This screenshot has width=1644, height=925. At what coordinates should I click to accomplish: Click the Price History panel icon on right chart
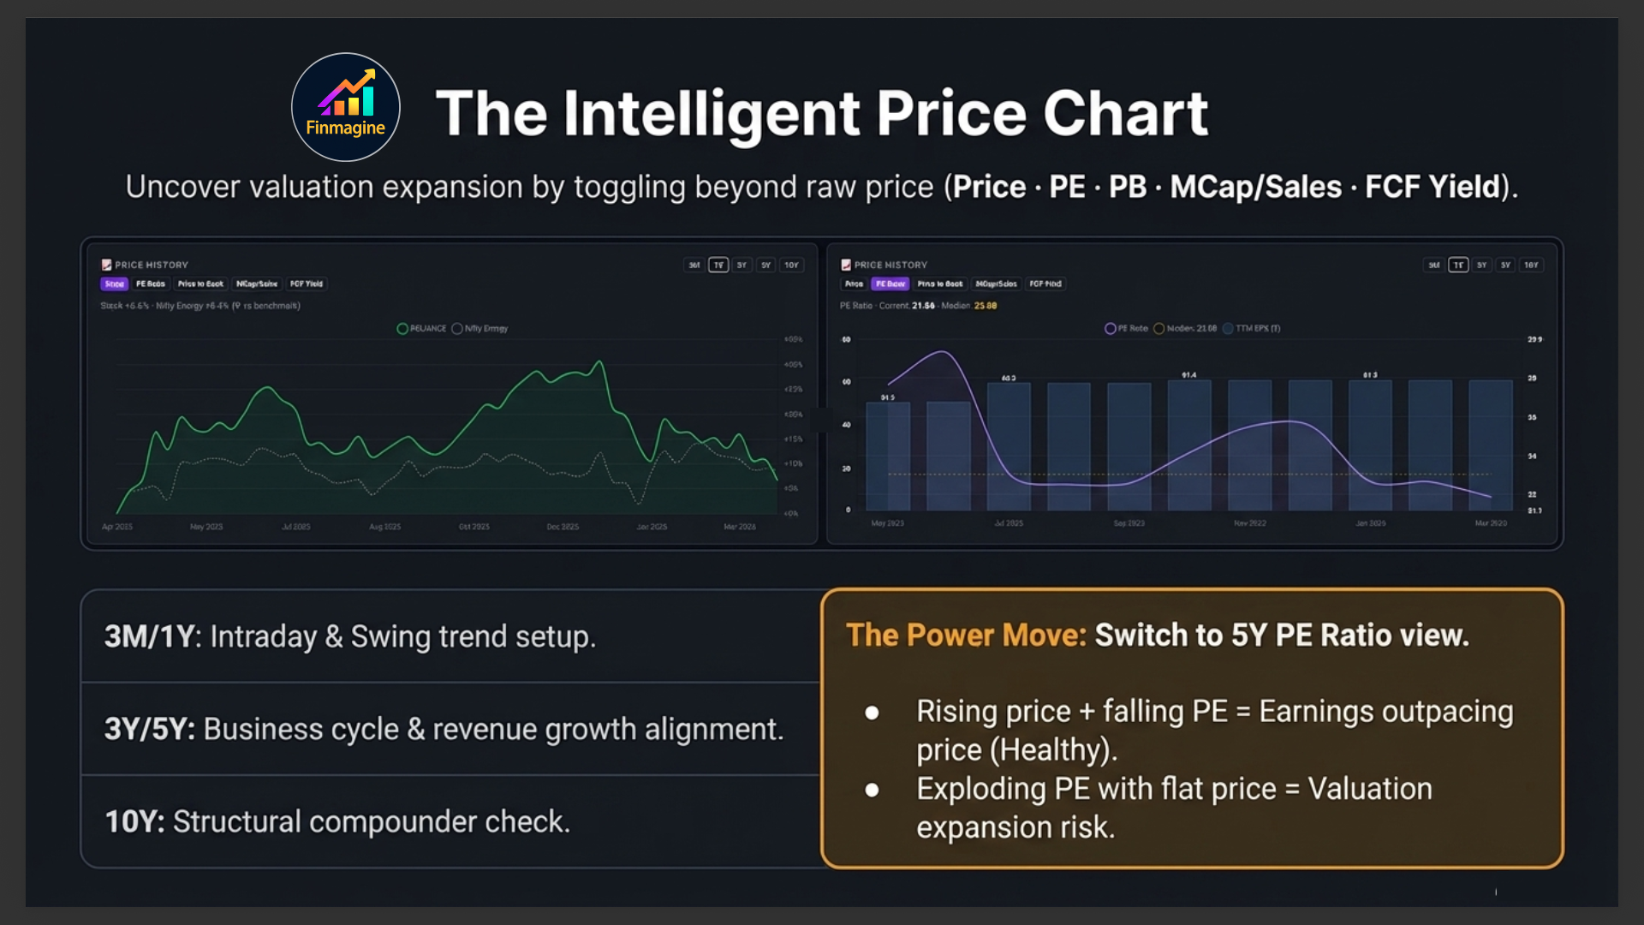[844, 265]
